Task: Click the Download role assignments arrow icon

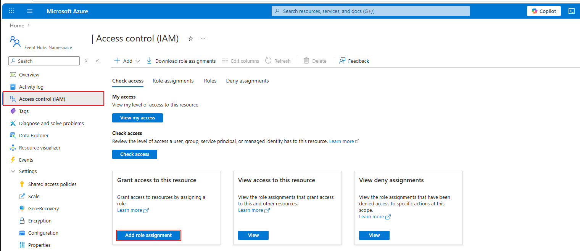Action: [x=149, y=61]
